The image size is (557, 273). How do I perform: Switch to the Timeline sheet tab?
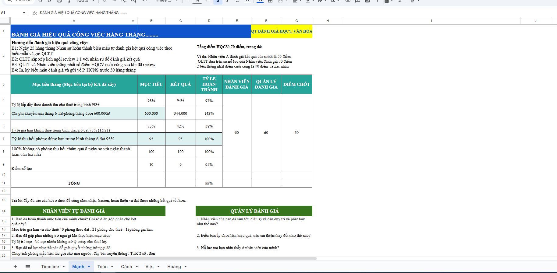coord(50,267)
